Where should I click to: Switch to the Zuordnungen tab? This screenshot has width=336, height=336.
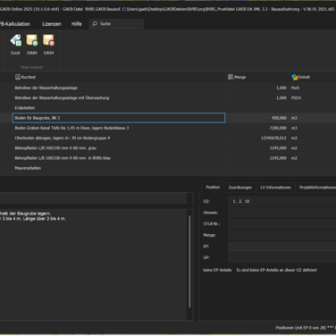240,188
